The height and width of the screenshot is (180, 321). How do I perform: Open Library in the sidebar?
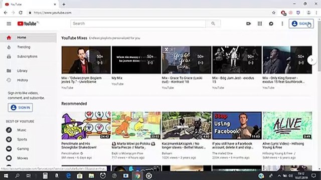pos(28,71)
